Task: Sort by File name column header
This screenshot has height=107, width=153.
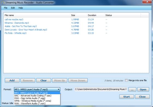Action: click(37, 15)
